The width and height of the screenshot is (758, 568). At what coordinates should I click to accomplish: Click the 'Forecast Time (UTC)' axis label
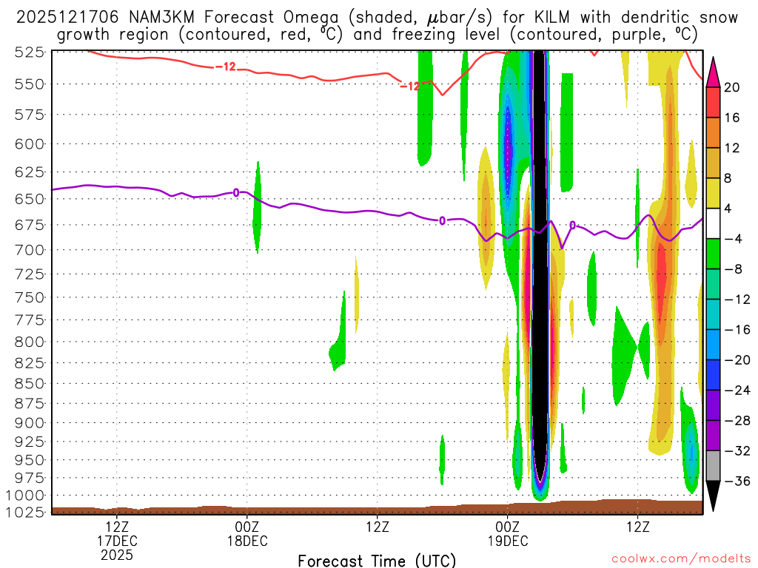(377, 561)
